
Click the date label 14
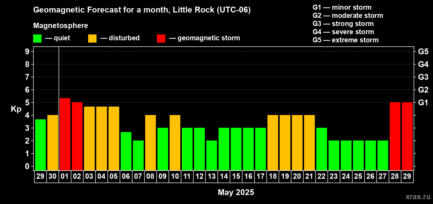224,176
